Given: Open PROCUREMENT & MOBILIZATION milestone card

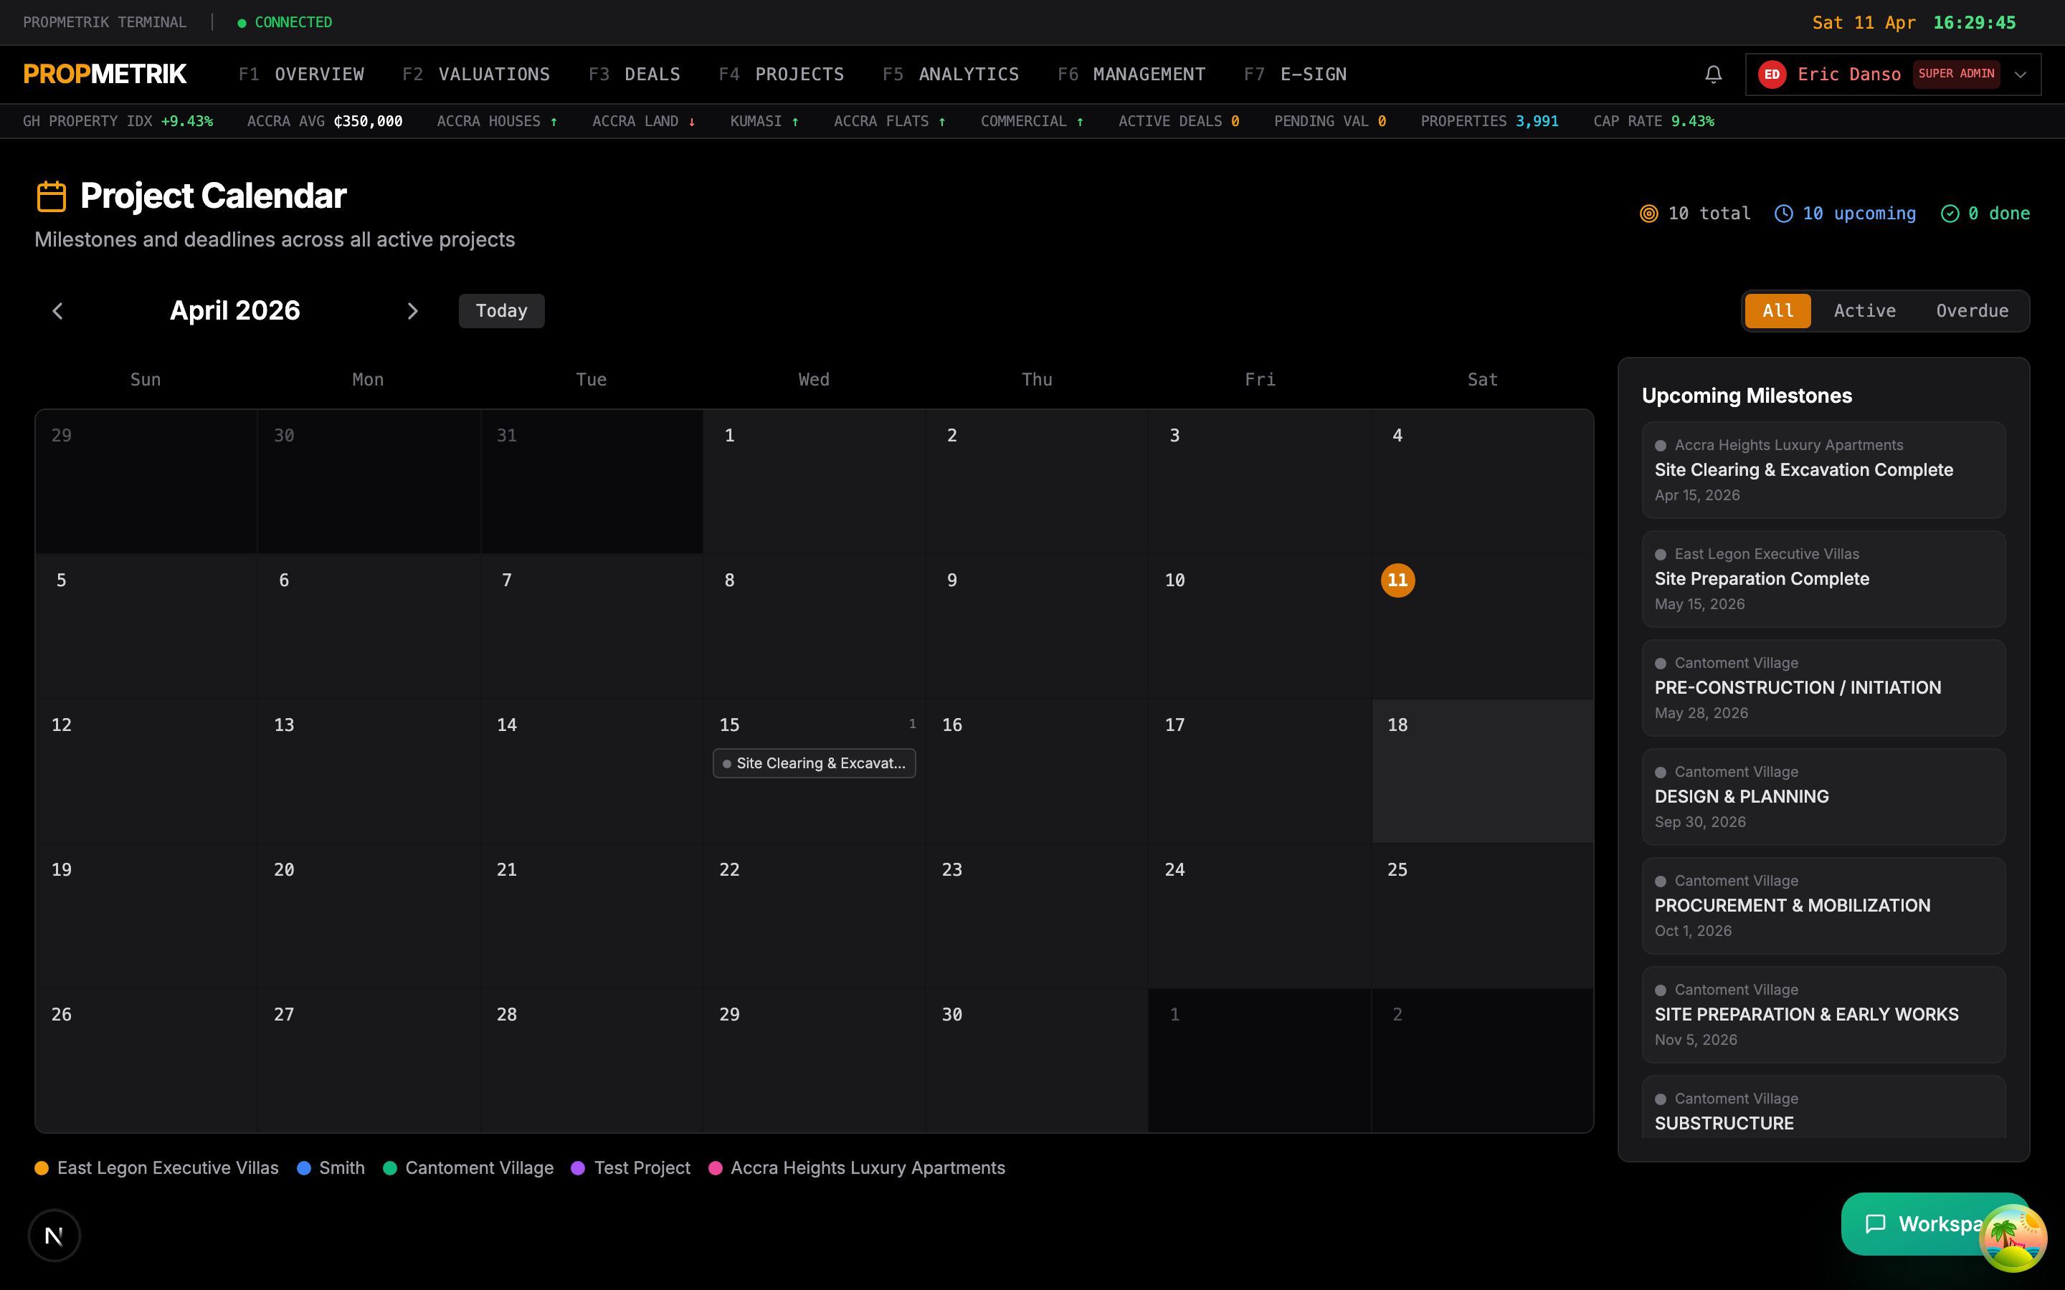Looking at the screenshot, I should point(1823,906).
